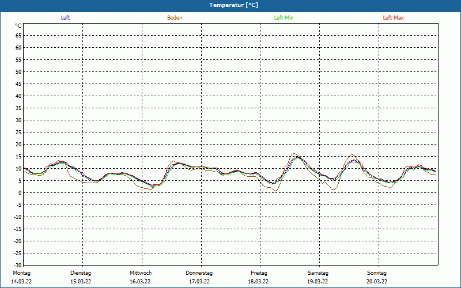Image resolution: width=461 pixels, height=288 pixels.
Task: Click the 'Luft Max' legend label
Action: click(393, 18)
